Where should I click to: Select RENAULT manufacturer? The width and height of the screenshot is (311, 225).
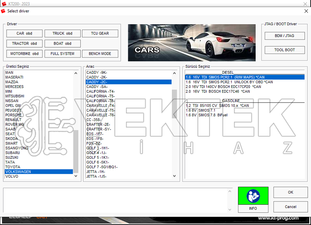[39, 120]
